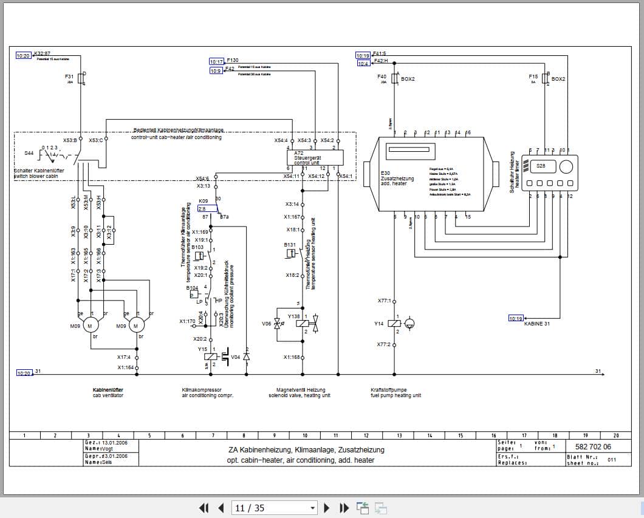Click the F15 fuse label
This screenshot has width=644, height=518.
click(533, 77)
